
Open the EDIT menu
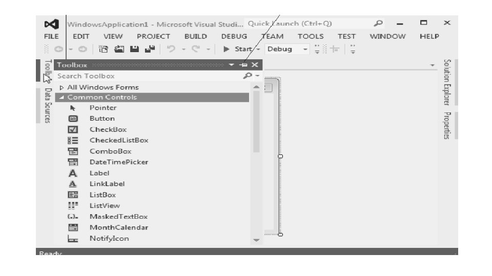click(81, 36)
